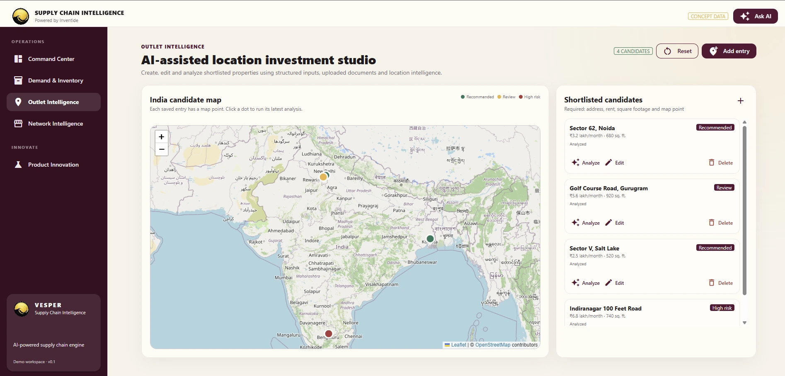
Task: Analyze Sector 62, Noida candidate
Action: pos(586,163)
